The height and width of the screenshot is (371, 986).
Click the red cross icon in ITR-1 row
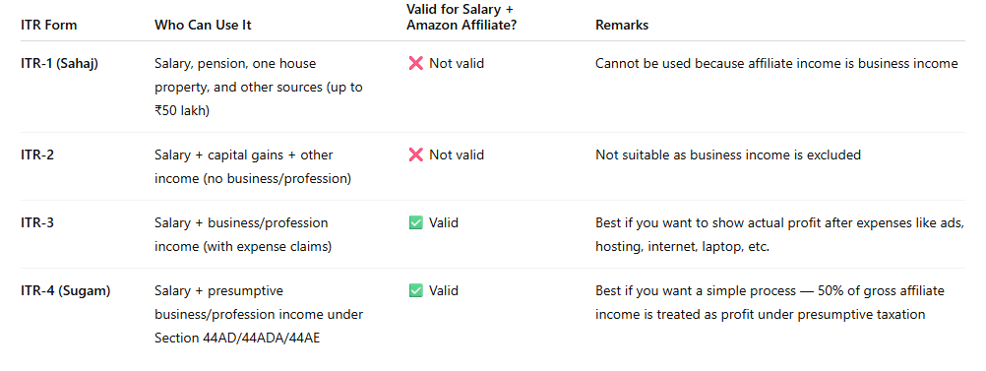coord(415,64)
